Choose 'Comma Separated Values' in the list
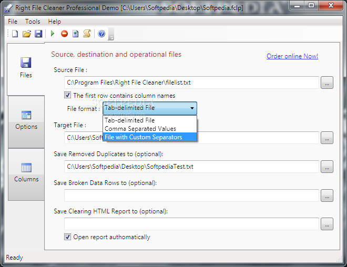 tap(150, 129)
